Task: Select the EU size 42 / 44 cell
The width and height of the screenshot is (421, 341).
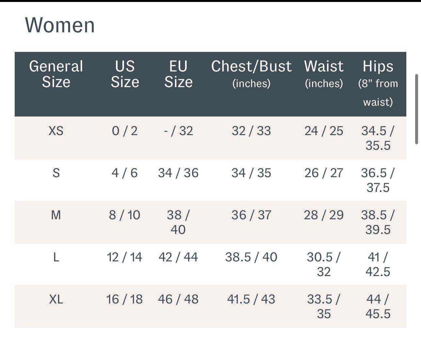Action: tap(178, 257)
